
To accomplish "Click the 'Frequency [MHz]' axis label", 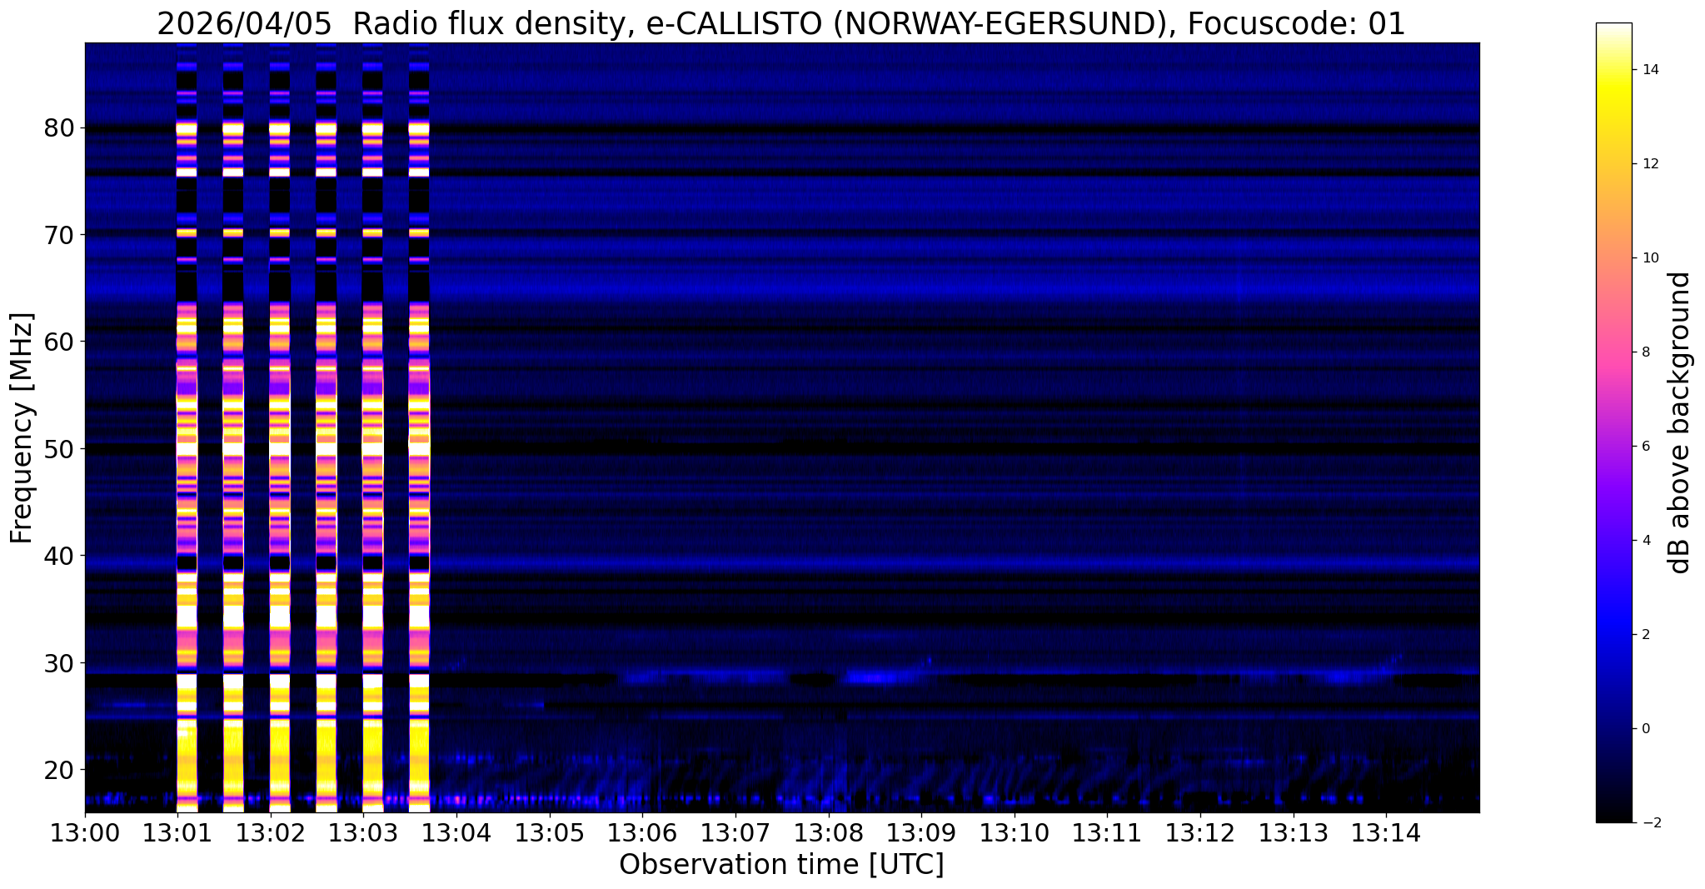I will [22, 427].
